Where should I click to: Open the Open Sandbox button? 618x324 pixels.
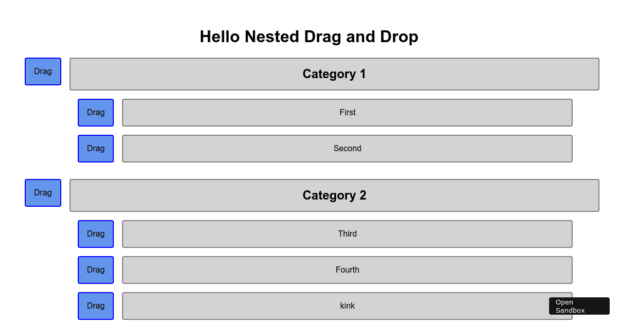point(579,306)
